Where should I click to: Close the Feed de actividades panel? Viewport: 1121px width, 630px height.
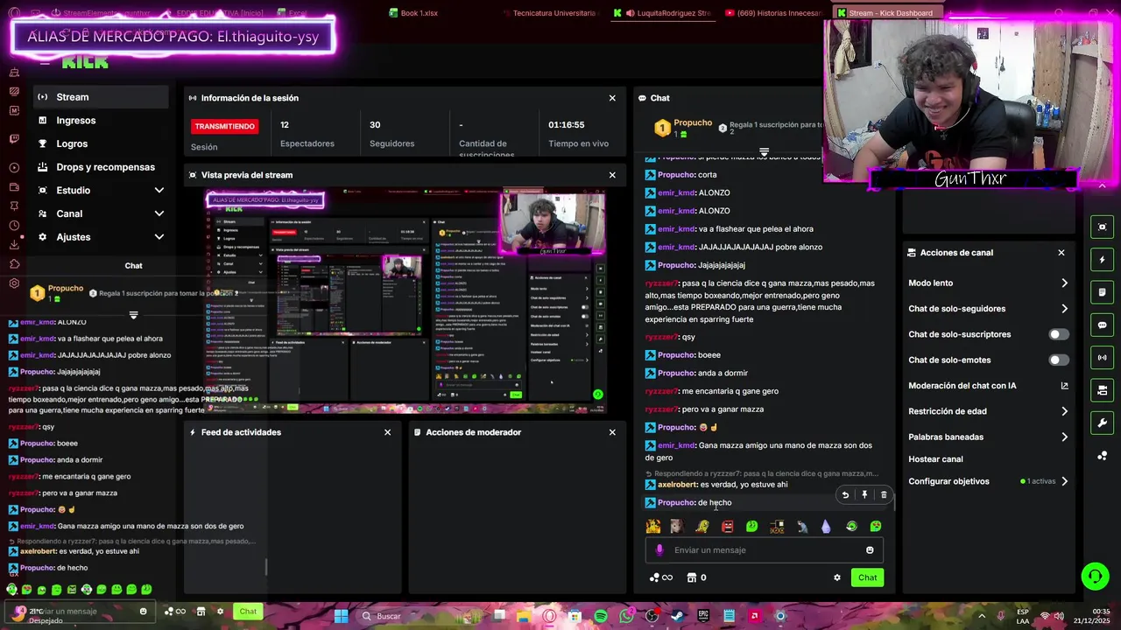tap(387, 432)
